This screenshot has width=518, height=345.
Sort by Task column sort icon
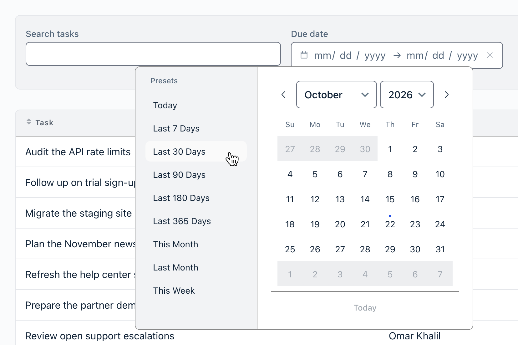[x=29, y=122]
